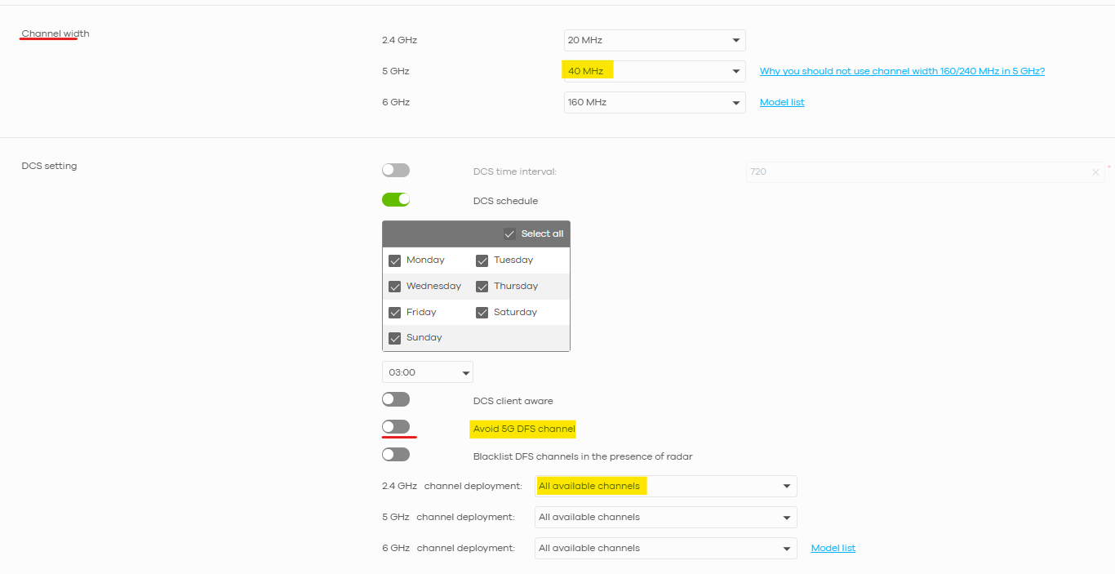The width and height of the screenshot is (1115, 574).
Task: Open the 5 GHz channel width dropdown
Action: click(x=655, y=71)
